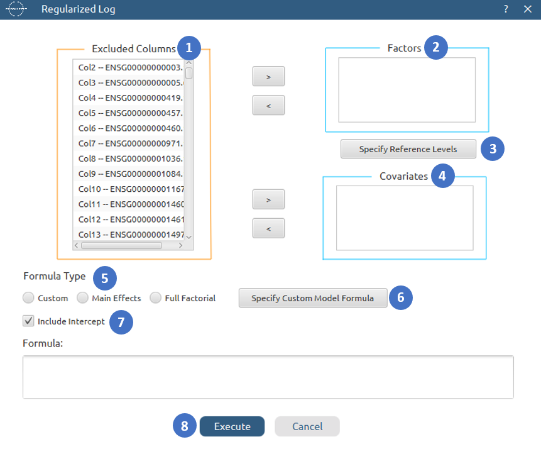Move selected column into Covariates
Screen dimensions: 541x454
point(268,199)
